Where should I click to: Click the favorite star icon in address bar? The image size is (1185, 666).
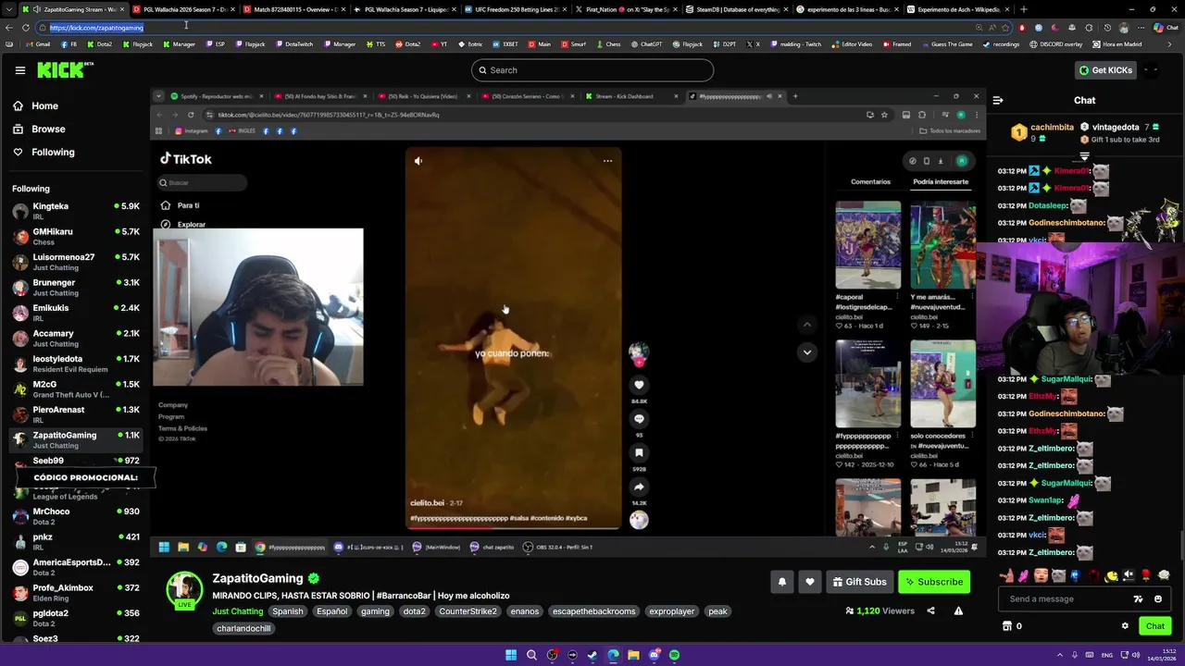(x=1005, y=28)
